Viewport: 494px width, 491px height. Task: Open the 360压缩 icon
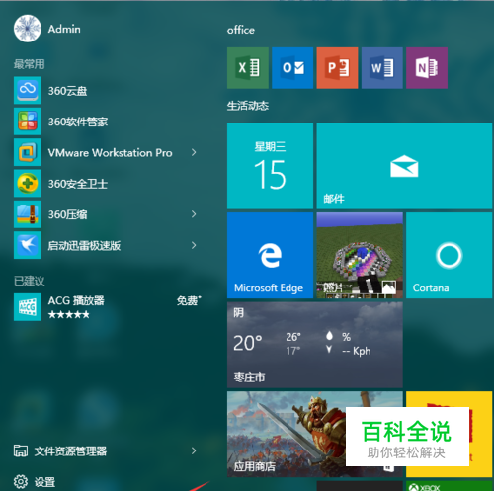pyautogui.click(x=28, y=214)
